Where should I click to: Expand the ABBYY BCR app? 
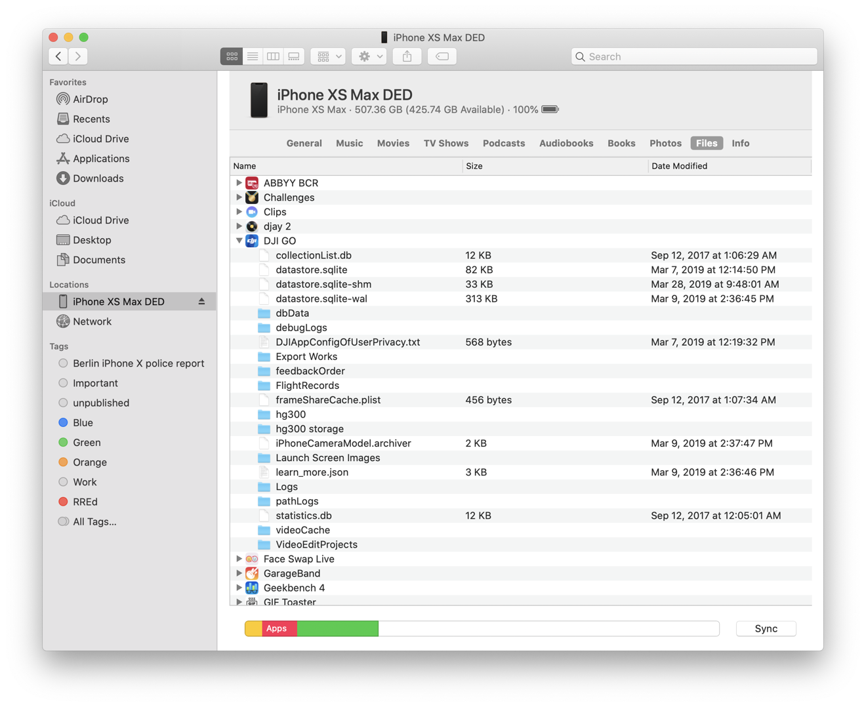(x=239, y=183)
